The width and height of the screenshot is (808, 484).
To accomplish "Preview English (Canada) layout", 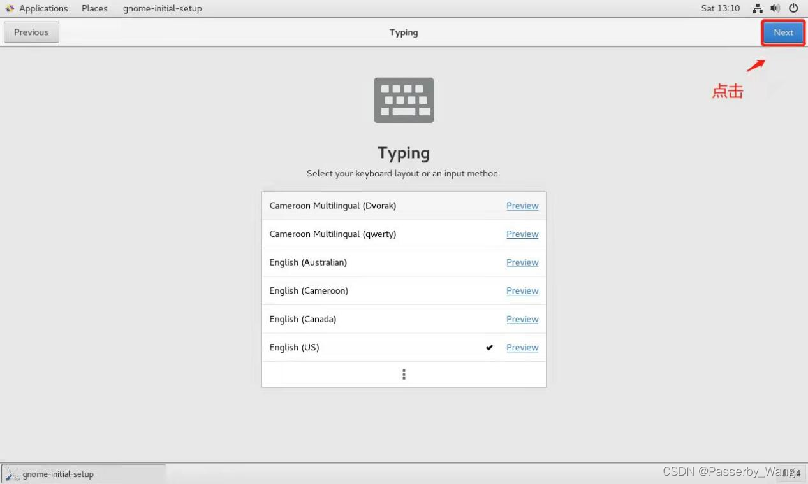I will (x=522, y=319).
